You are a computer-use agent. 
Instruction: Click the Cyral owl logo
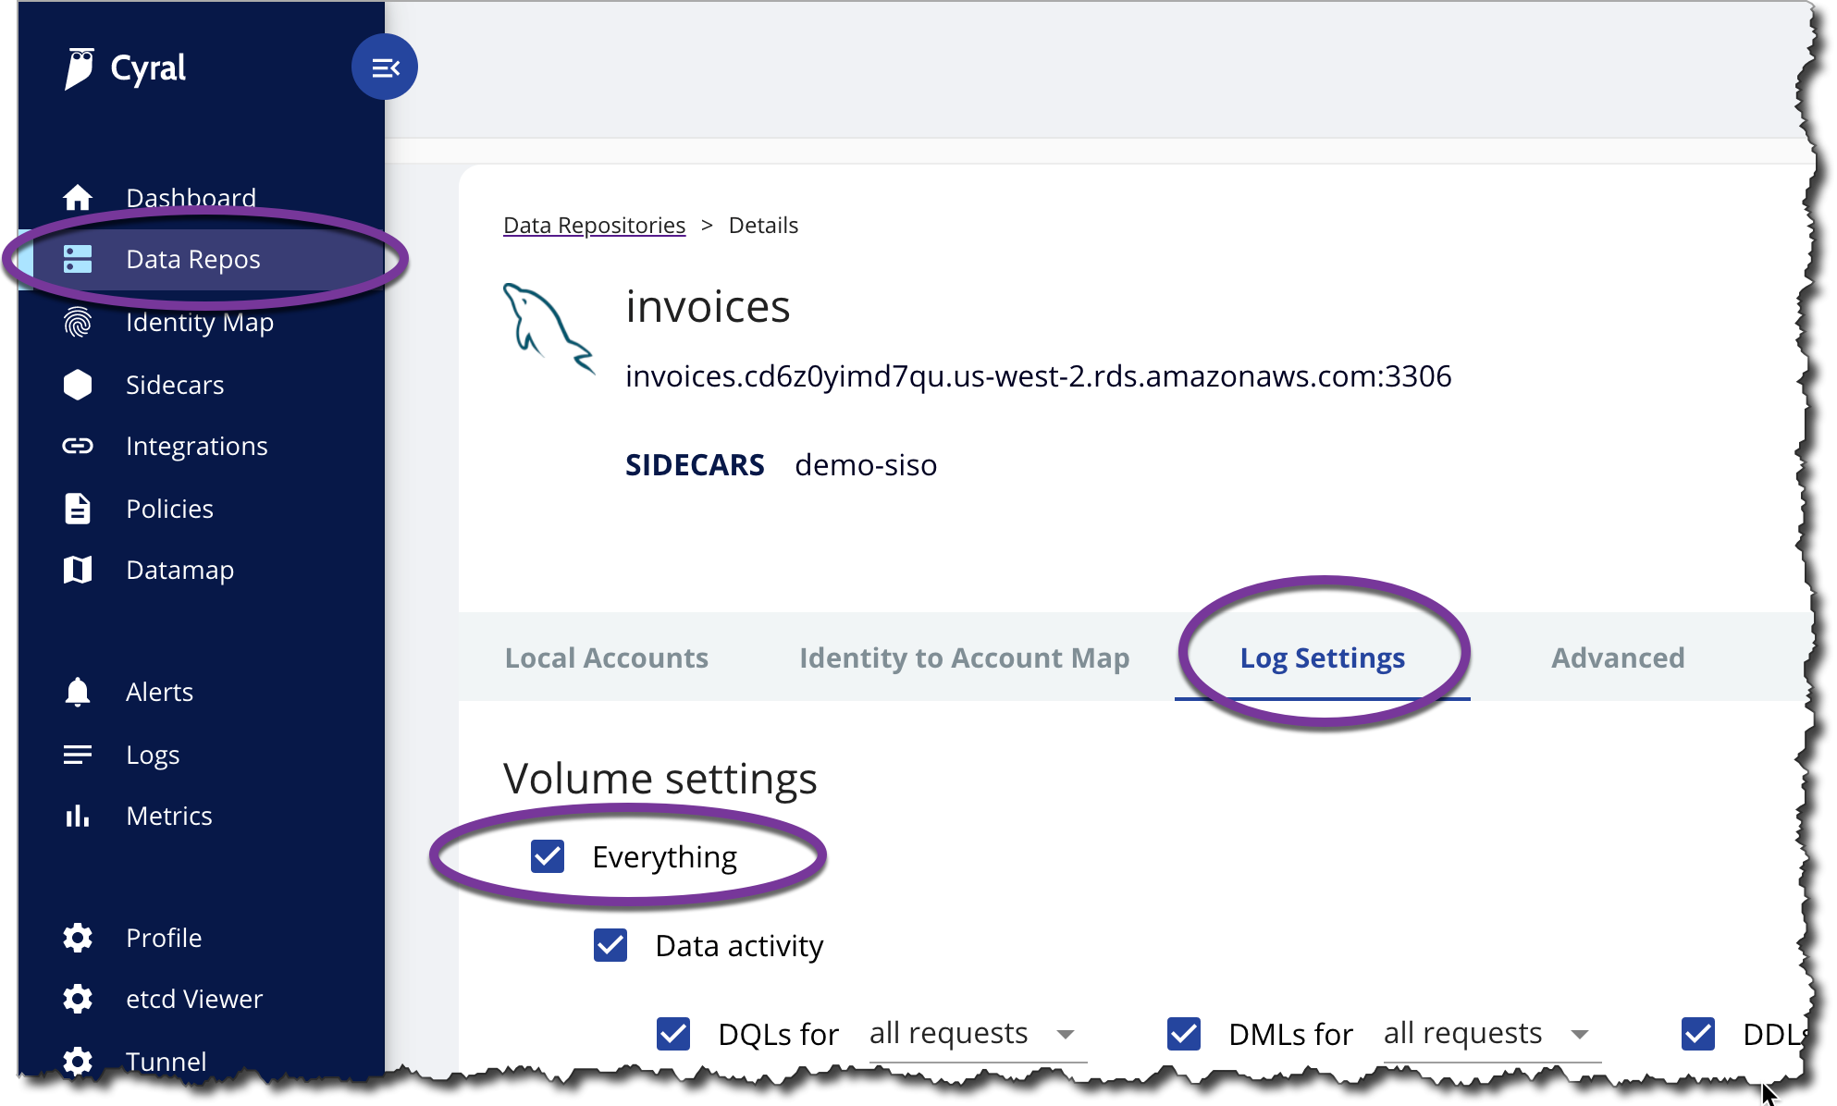(x=80, y=68)
